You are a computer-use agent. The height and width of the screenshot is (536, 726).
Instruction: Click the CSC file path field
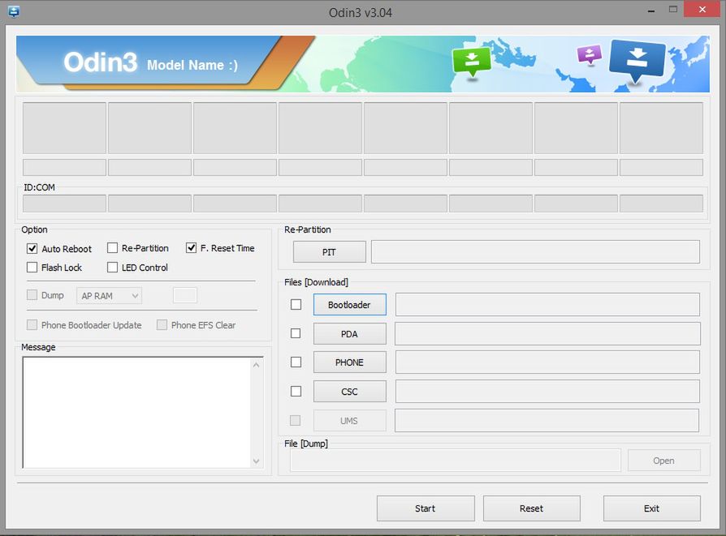[x=547, y=391]
